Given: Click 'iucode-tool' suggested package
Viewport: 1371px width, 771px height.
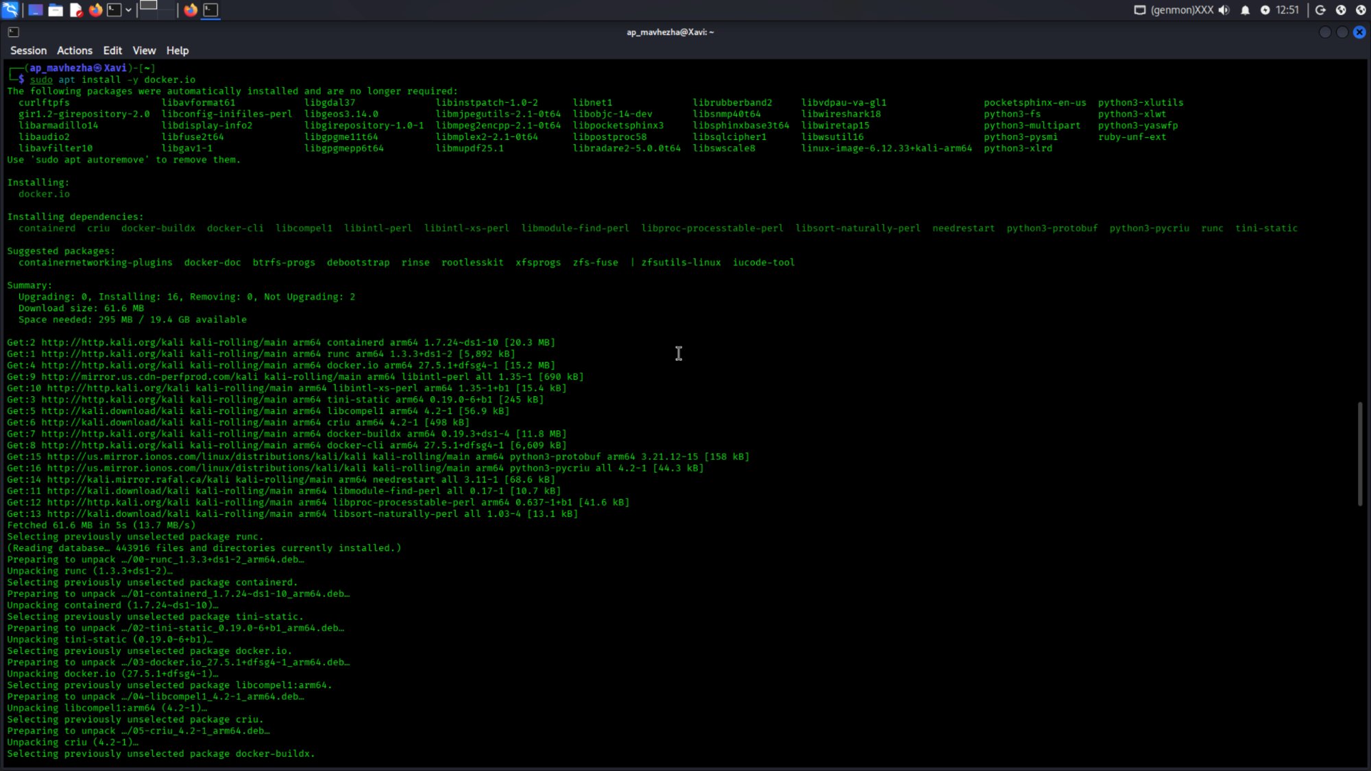Looking at the screenshot, I should coord(764,262).
